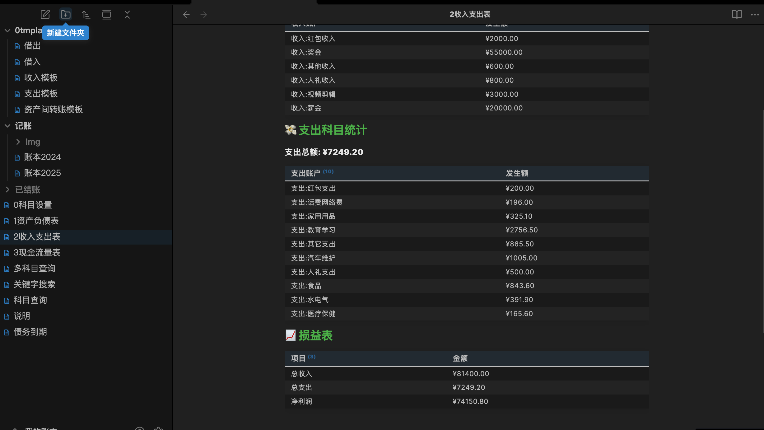The height and width of the screenshot is (430, 764).
Task: Collapse all folders icon
Action: pos(127,14)
